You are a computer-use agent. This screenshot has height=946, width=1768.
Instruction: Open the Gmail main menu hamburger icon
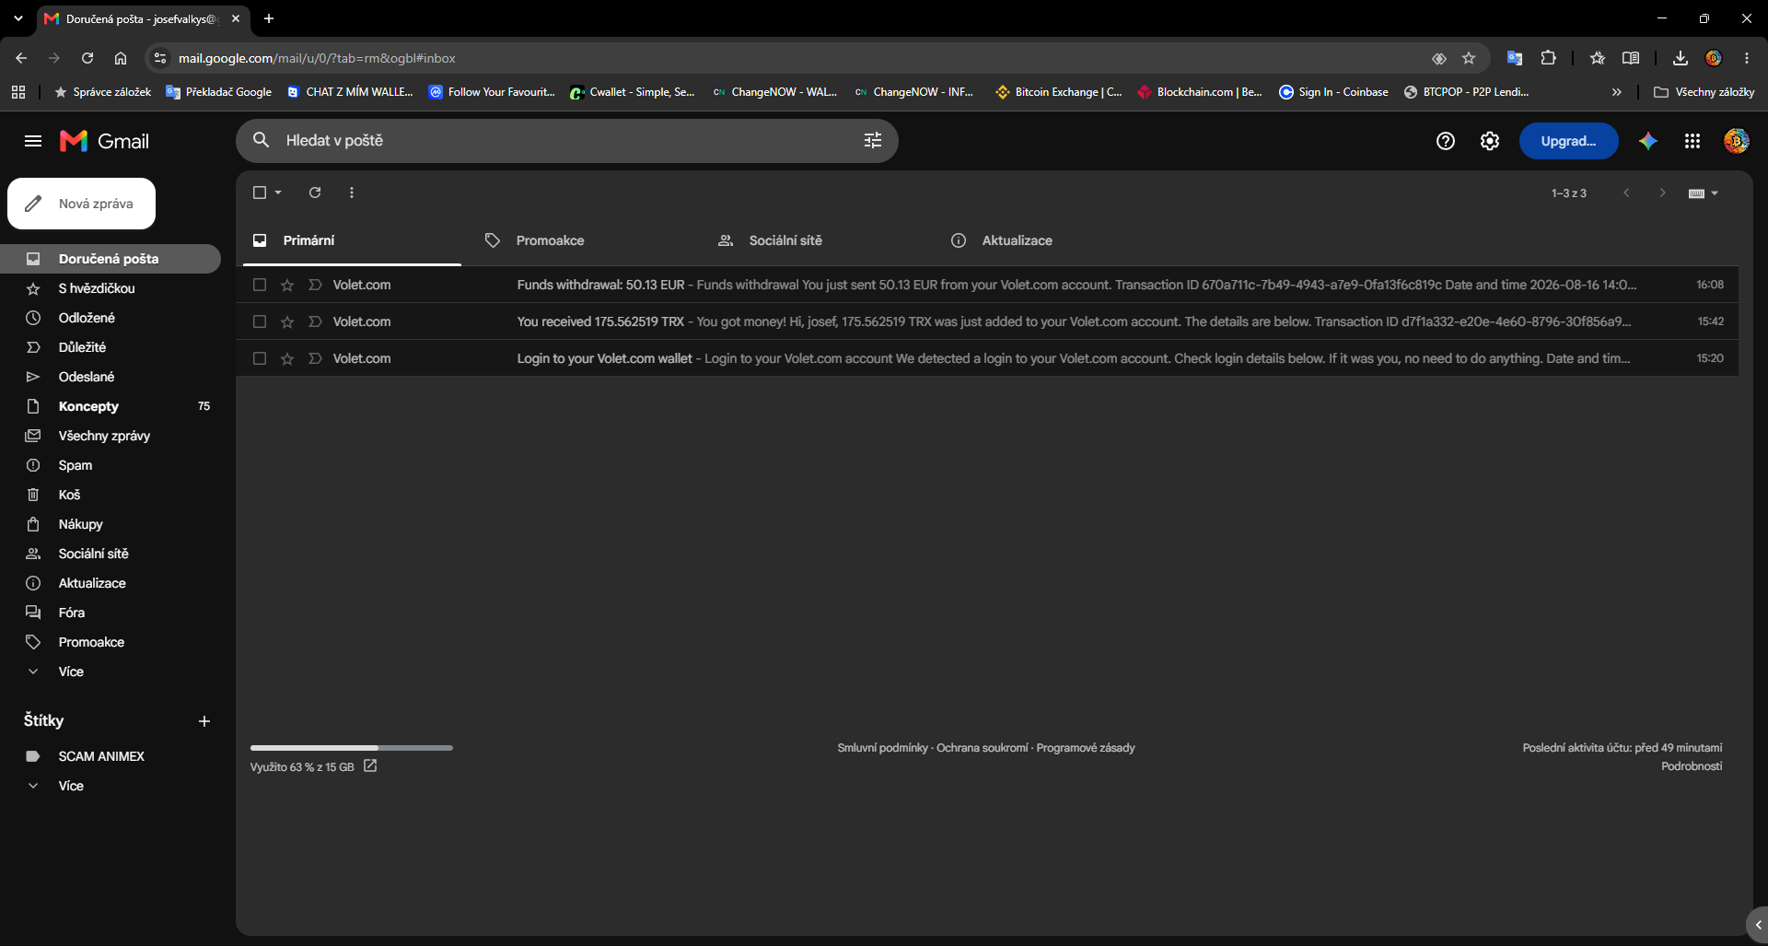point(33,141)
